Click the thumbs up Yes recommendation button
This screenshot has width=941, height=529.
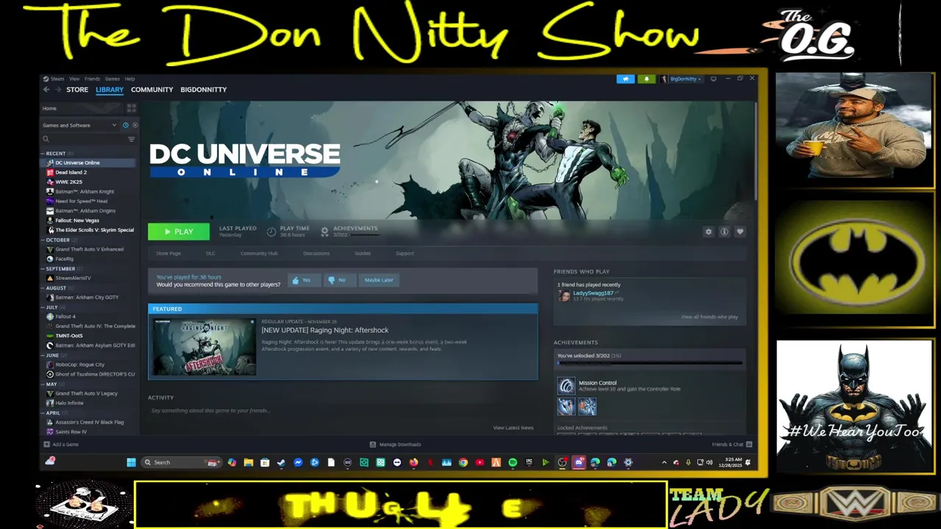[304, 280]
